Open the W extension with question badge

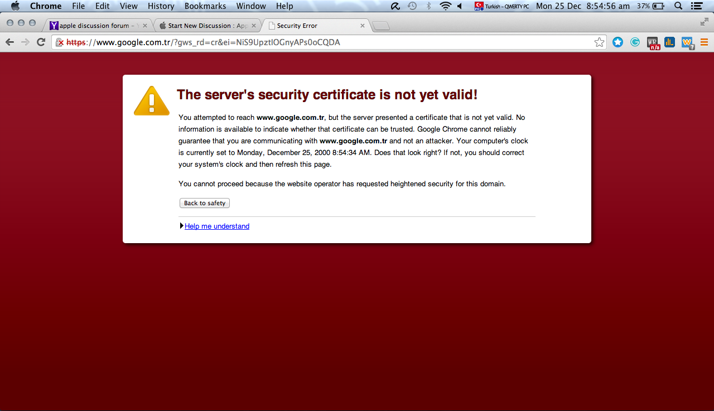(687, 43)
